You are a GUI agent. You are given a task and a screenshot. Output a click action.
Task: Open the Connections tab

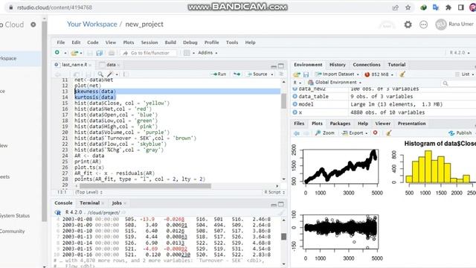(x=367, y=65)
